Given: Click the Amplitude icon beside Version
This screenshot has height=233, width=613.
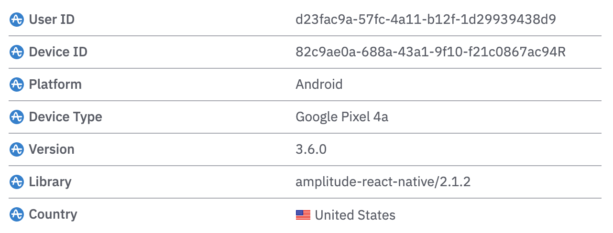Looking at the screenshot, I should coord(17,149).
